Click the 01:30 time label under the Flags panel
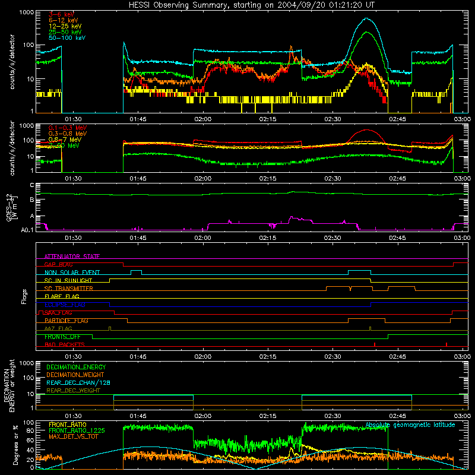This screenshot has height=475, width=475. pyautogui.click(x=73, y=357)
